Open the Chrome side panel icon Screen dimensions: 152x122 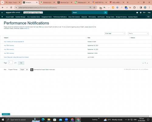coord(141,7)
